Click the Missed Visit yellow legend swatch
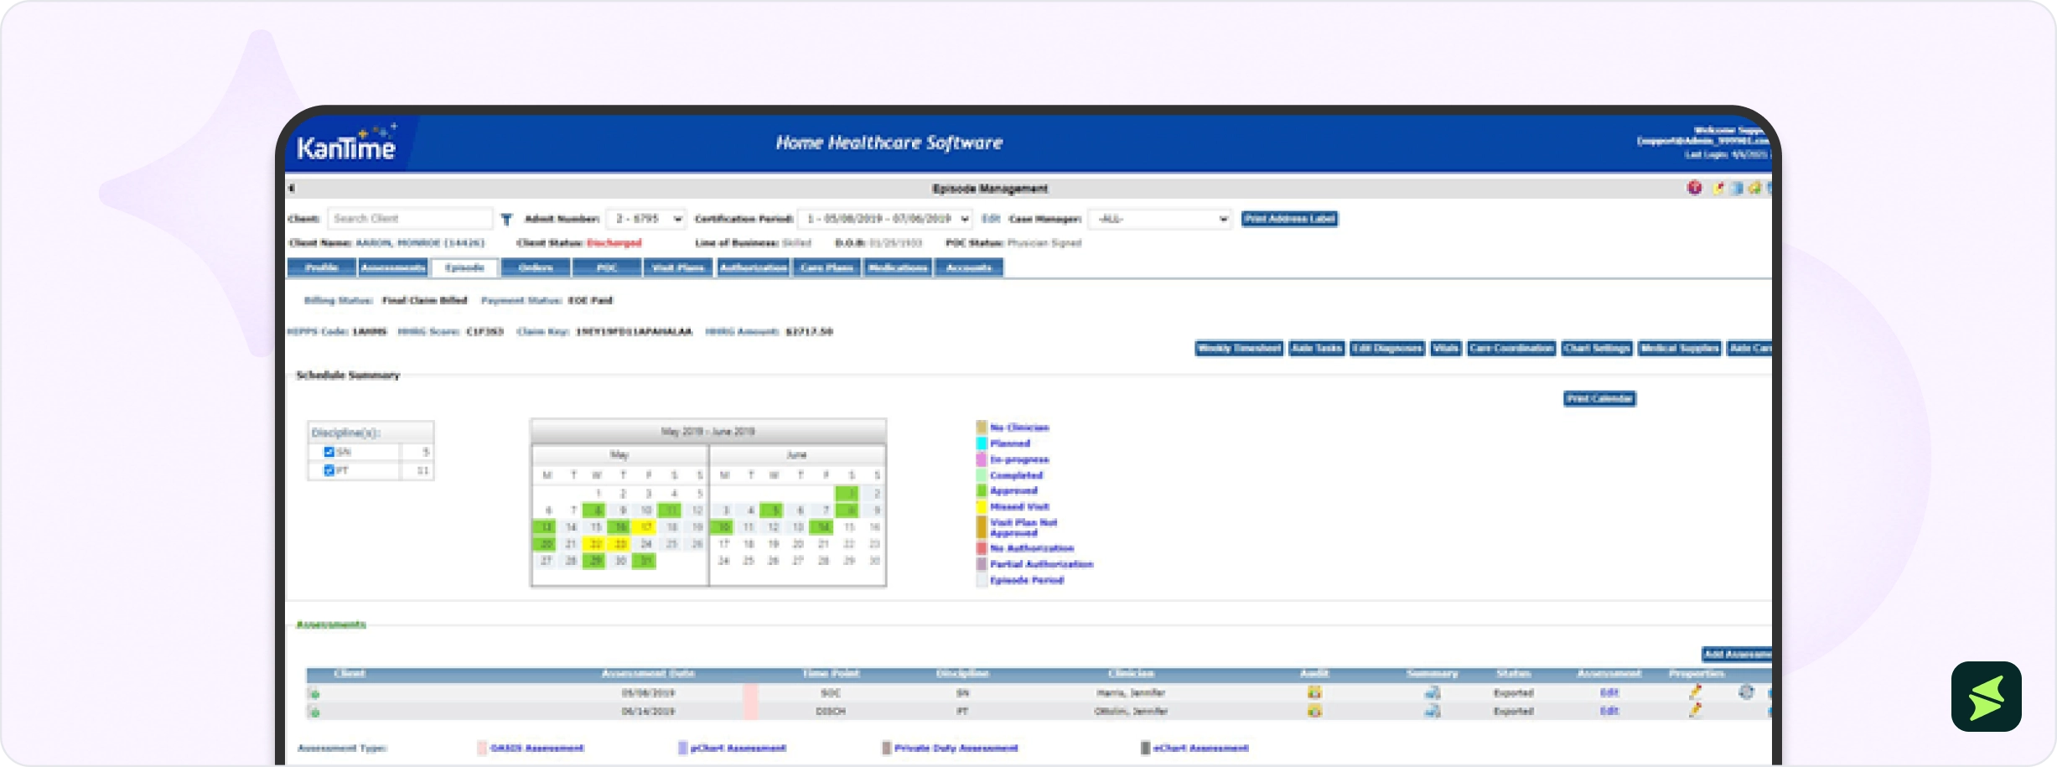The height and width of the screenshot is (767, 2057). click(x=982, y=506)
